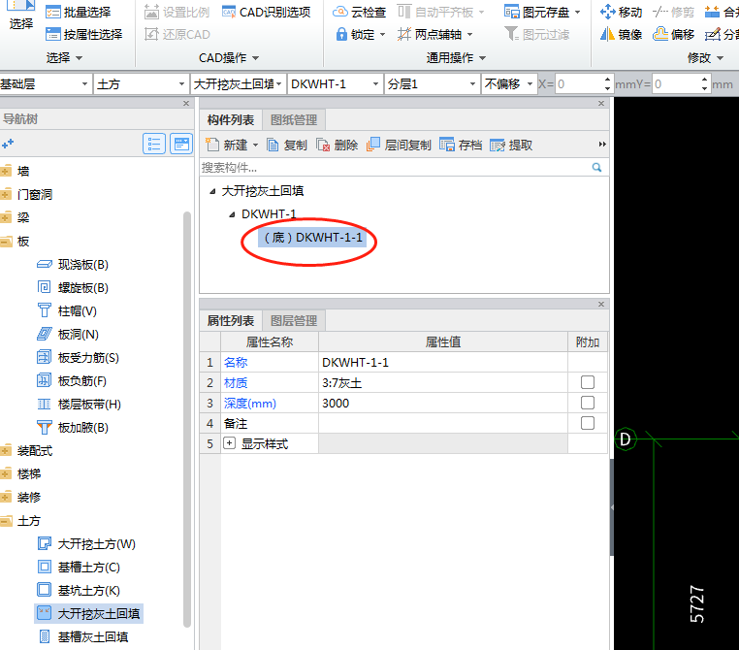Select 基槽灰土回填 in the navigation tree
739x650 pixels.
82,636
